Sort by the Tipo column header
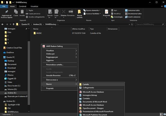The height and width of the screenshot is (116, 166). (92, 29)
